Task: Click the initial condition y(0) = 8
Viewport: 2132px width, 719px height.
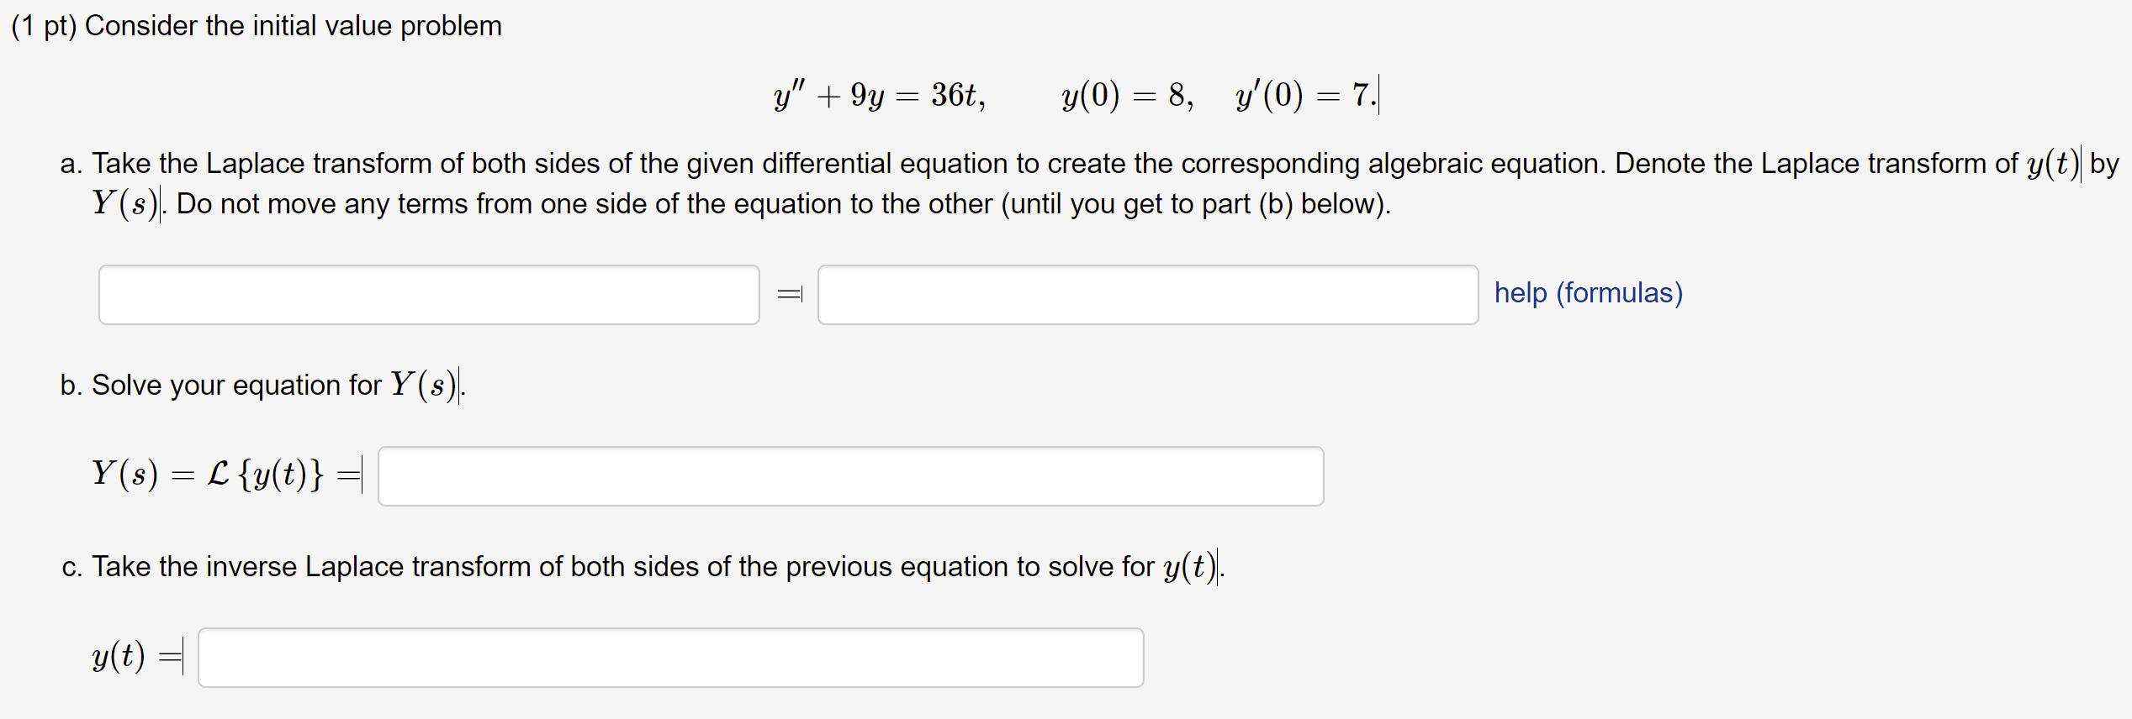Action: (1125, 94)
